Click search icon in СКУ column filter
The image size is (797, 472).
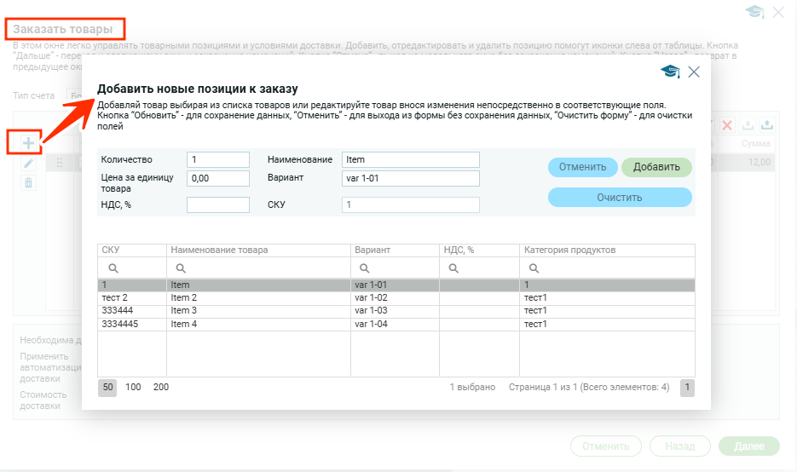(x=113, y=268)
